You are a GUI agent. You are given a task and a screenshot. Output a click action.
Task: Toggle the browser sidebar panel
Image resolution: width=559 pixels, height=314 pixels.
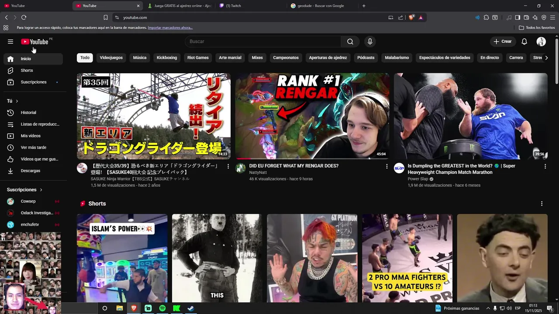coord(518,17)
